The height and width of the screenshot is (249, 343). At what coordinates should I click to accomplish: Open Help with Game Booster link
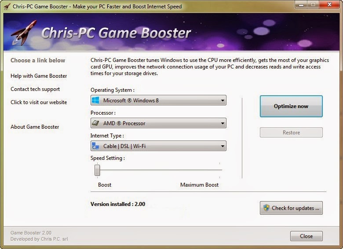(39, 76)
